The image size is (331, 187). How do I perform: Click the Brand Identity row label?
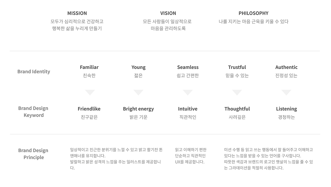(34, 71)
